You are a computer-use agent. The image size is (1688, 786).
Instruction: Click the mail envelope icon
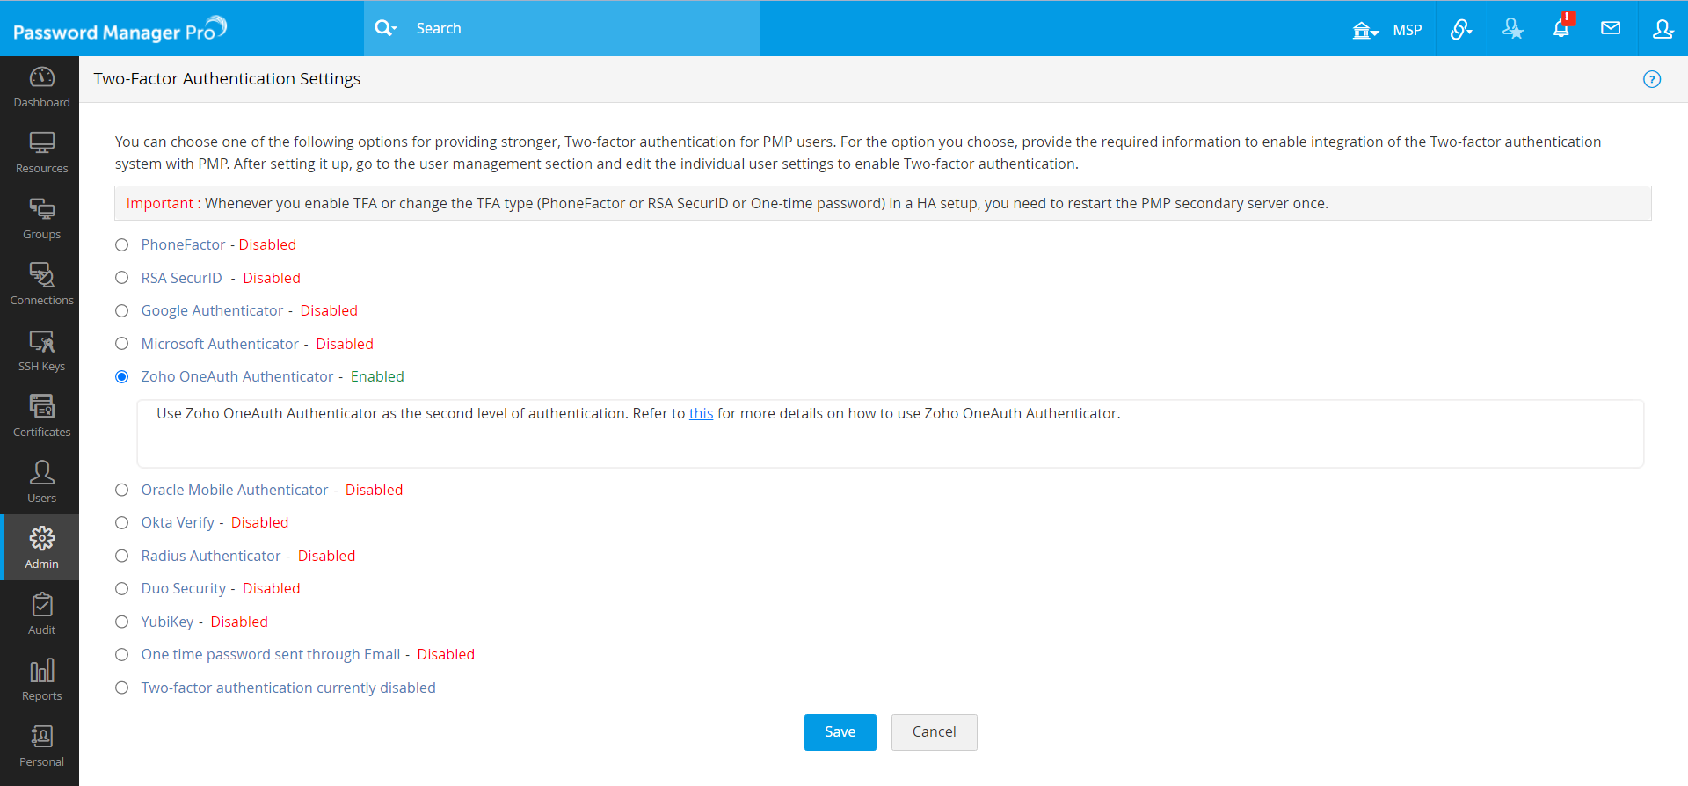(1611, 28)
